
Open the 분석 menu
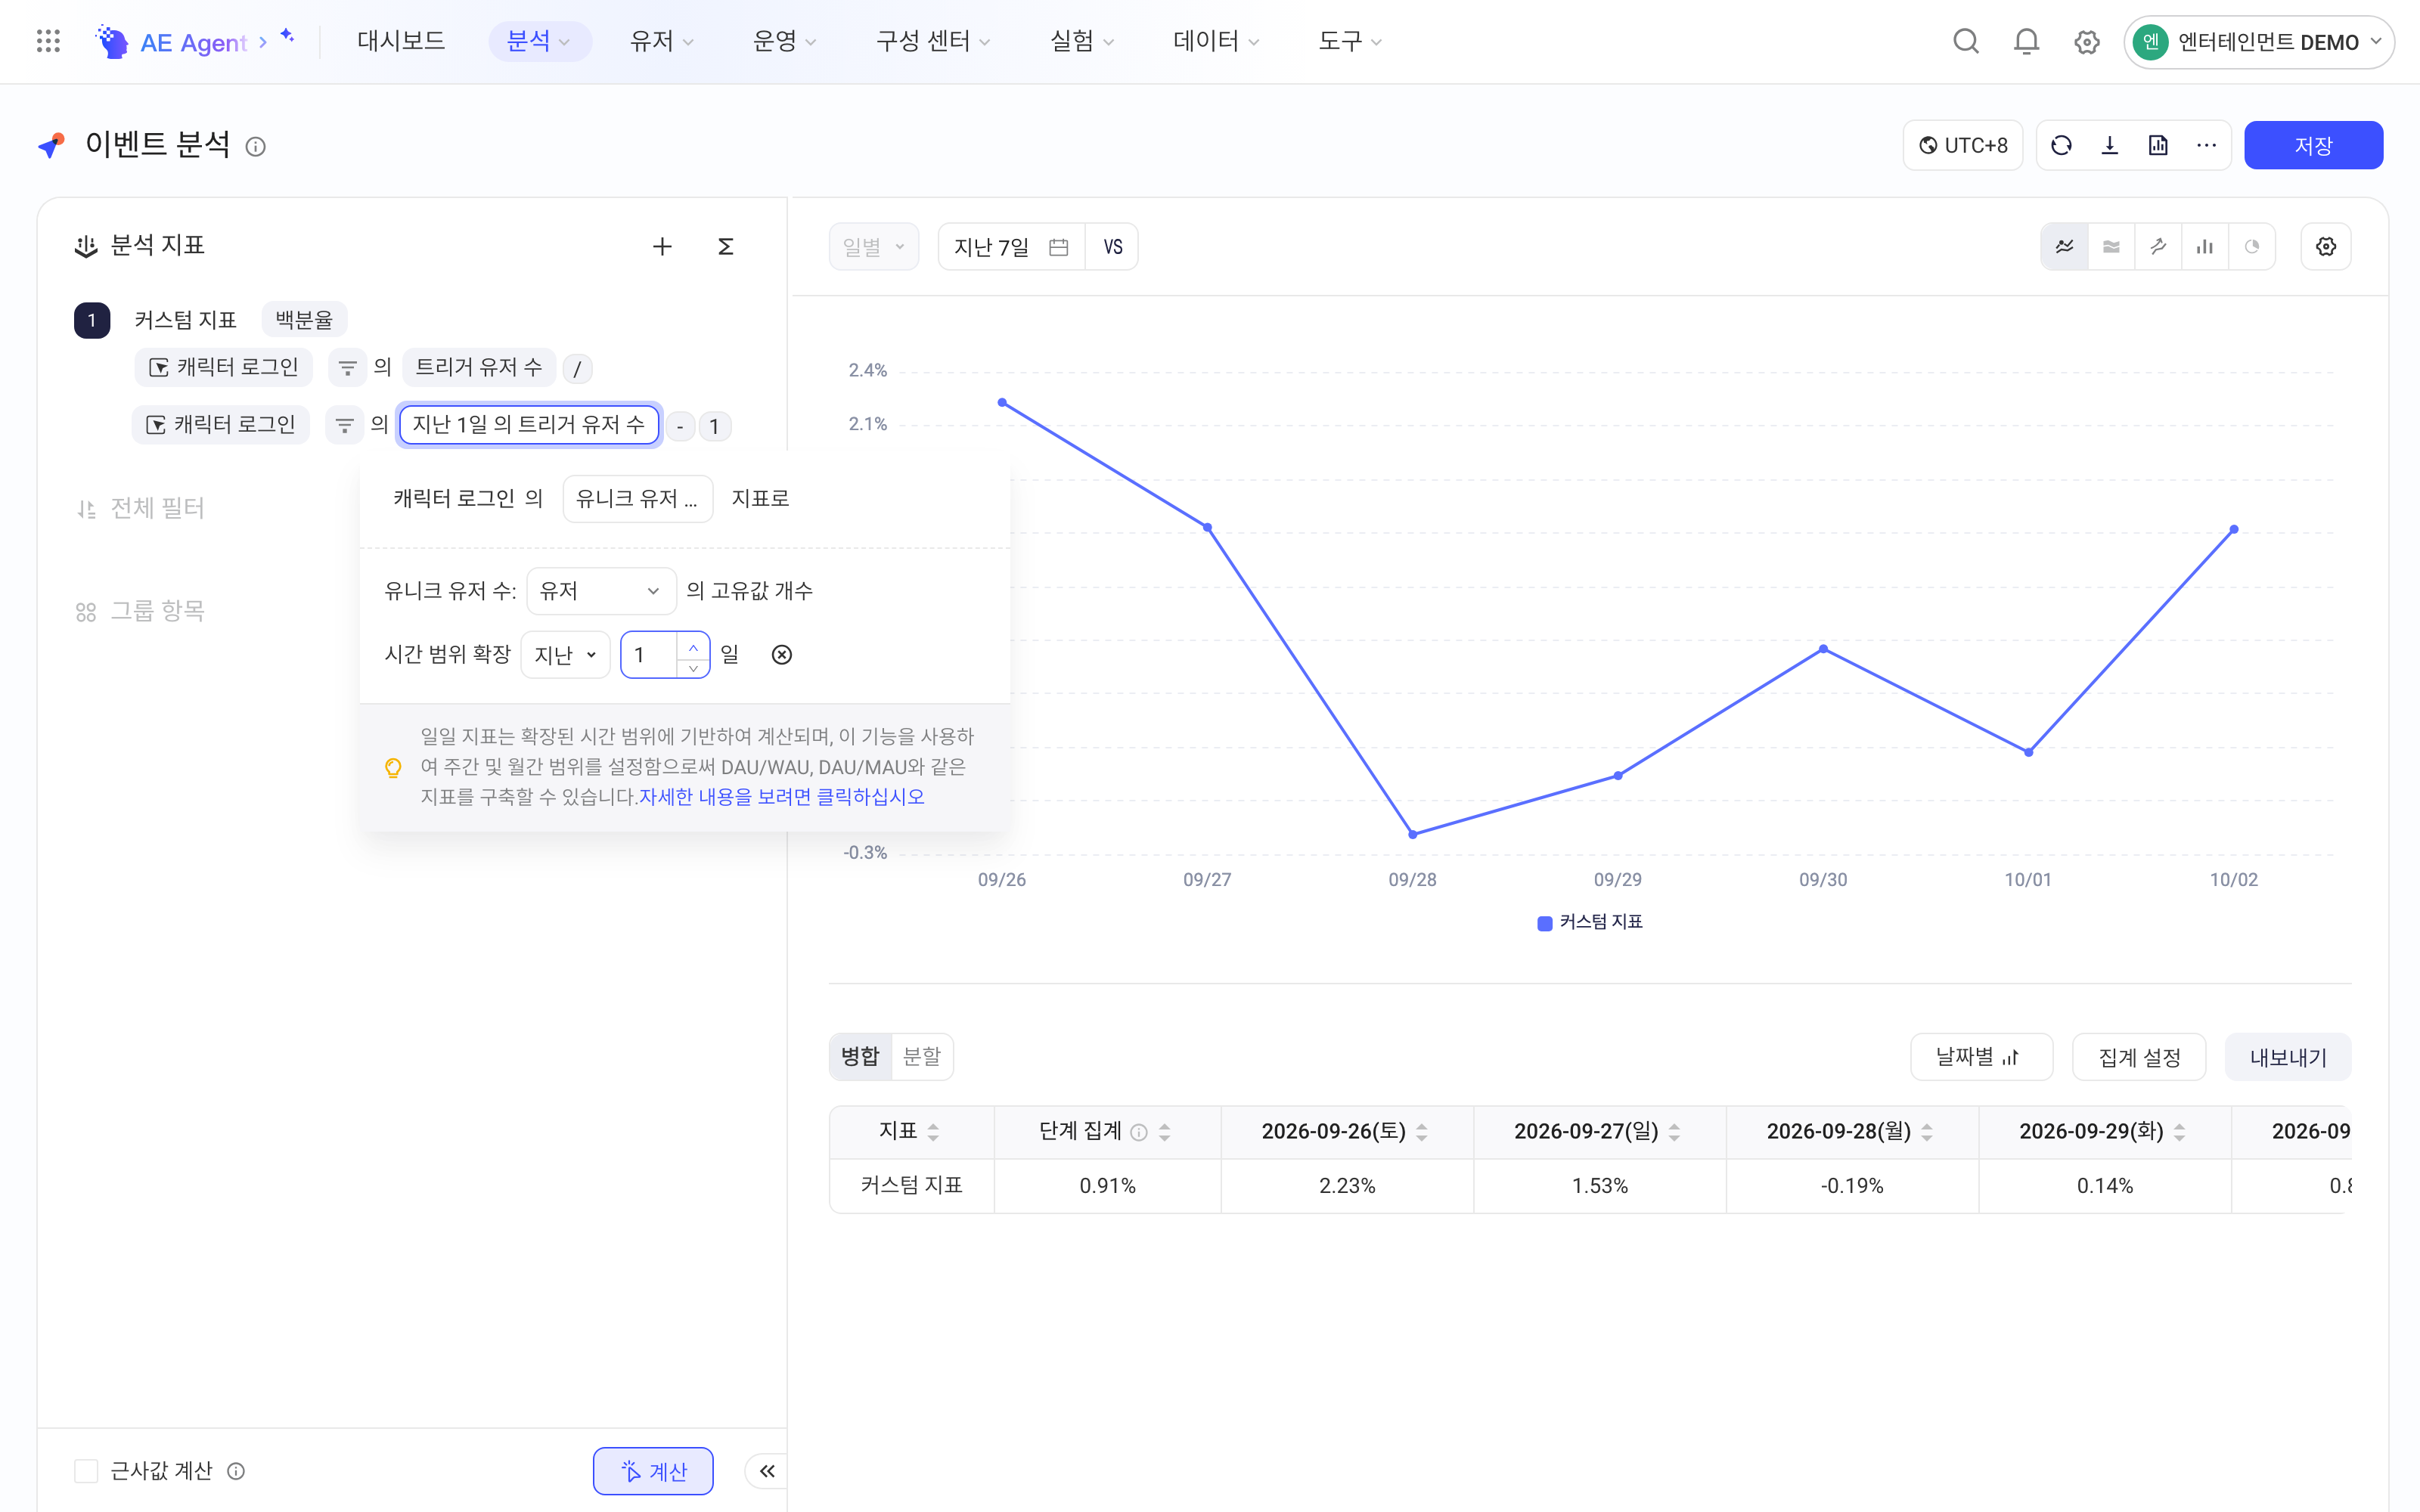click(x=539, y=41)
